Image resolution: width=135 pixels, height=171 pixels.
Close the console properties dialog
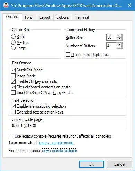[x=129, y=5]
